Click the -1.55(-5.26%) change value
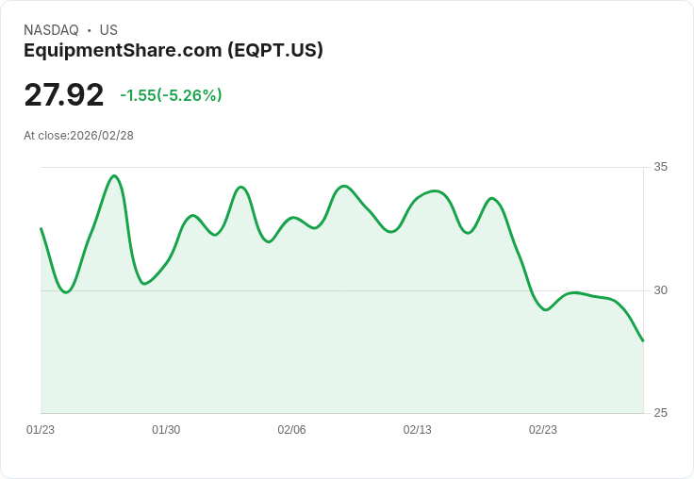The width and height of the screenshot is (694, 479). [x=171, y=95]
